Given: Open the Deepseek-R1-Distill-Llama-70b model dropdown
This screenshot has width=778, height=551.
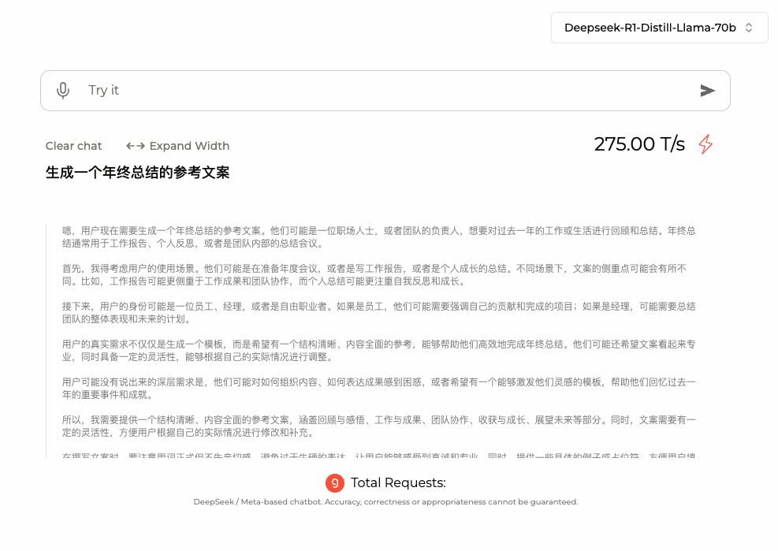Looking at the screenshot, I should click(660, 28).
